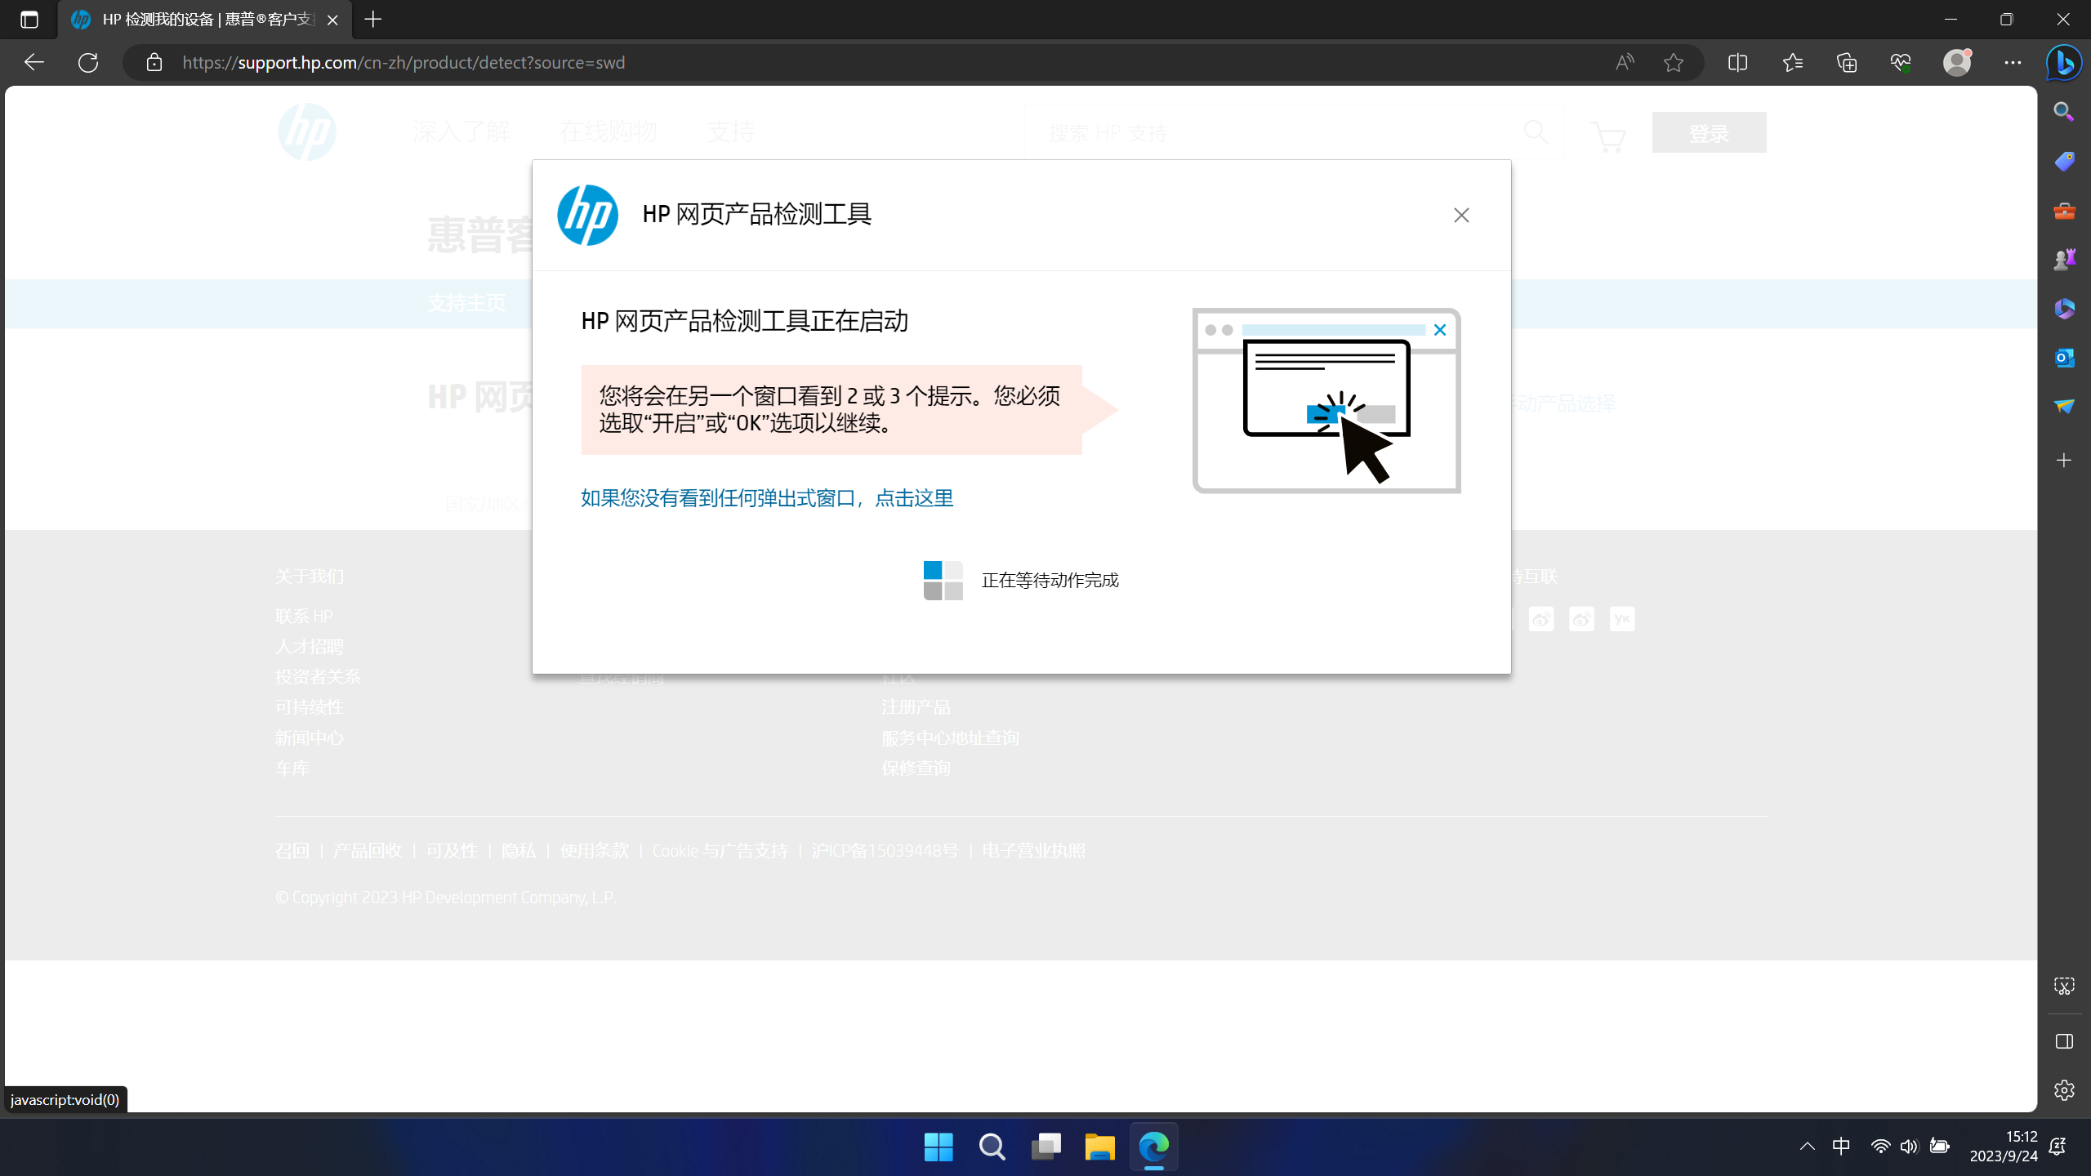Refresh the current page
2091x1176 pixels.
pyautogui.click(x=88, y=63)
